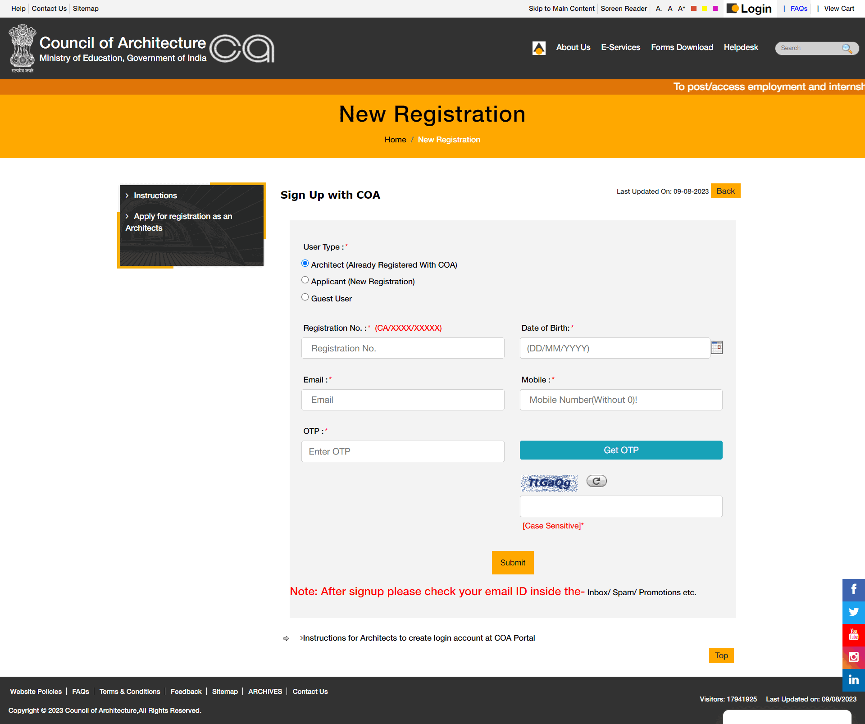Screen dimensions: 865x724
Task: Expand the Instructions sidebar item
Action: (x=155, y=195)
